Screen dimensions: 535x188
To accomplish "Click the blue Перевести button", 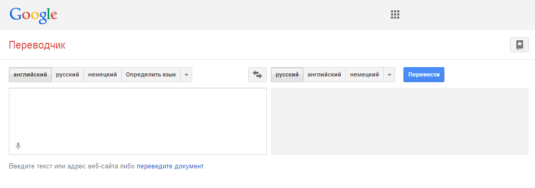I will point(424,75).
